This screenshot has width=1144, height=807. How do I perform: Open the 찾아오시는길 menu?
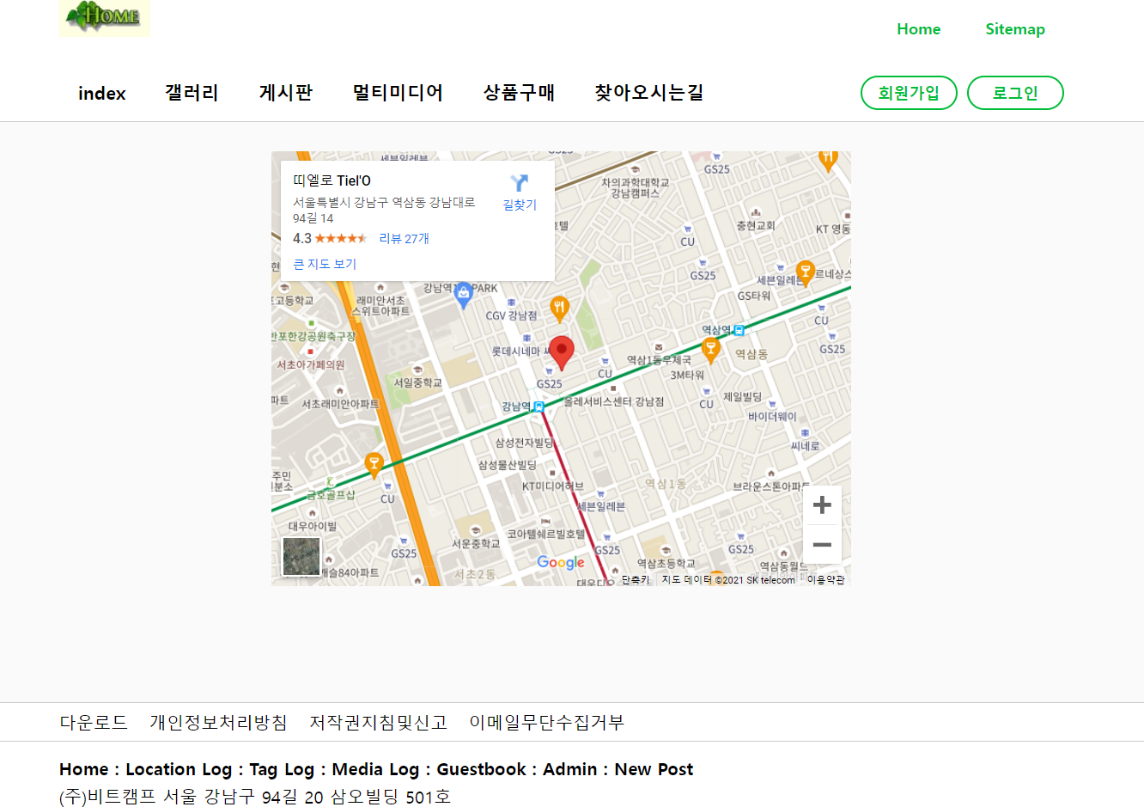coord(649,93)
